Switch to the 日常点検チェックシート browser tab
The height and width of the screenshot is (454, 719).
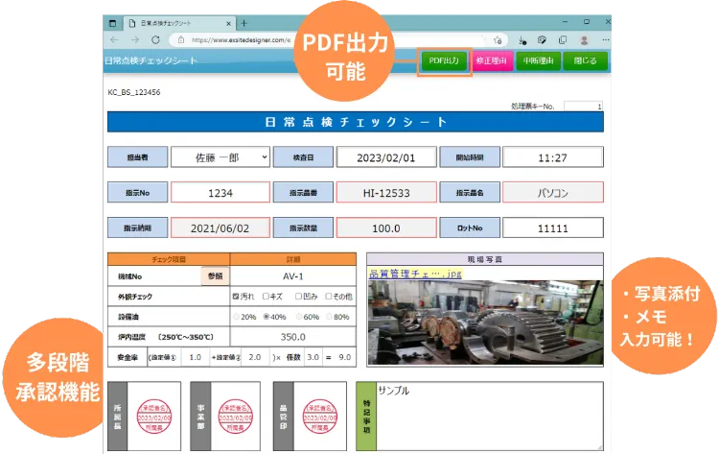[x=173, y=21]
